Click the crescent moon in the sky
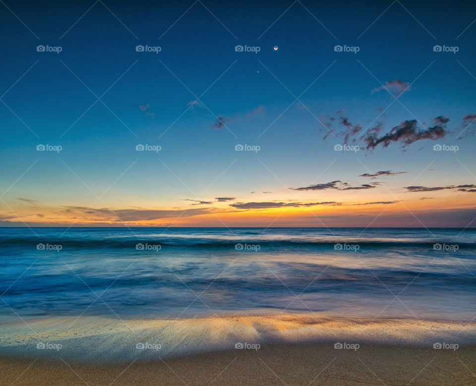Viewport: 476px width, 386px height. [x=275, y=48]
